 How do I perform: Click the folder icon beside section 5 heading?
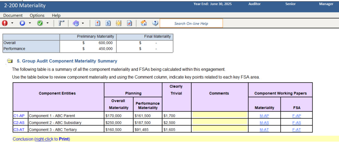(9, 61)
